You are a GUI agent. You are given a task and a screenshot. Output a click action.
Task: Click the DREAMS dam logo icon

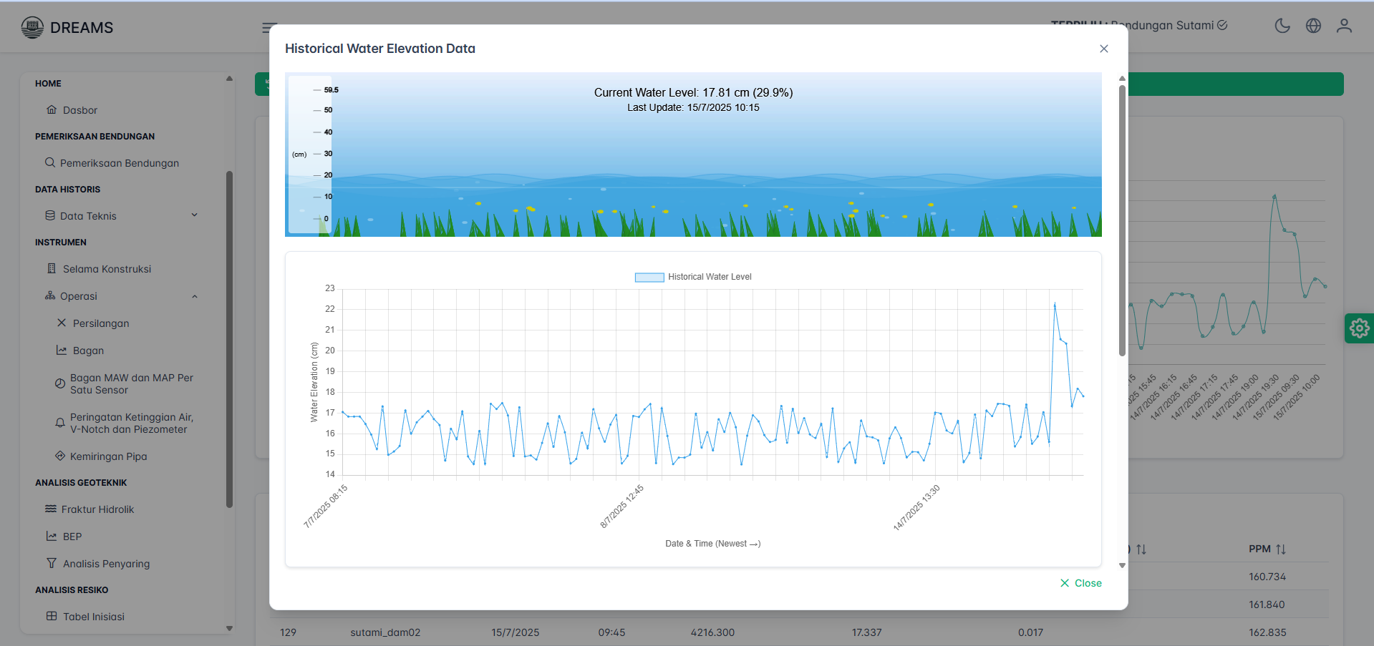point(32,26)
